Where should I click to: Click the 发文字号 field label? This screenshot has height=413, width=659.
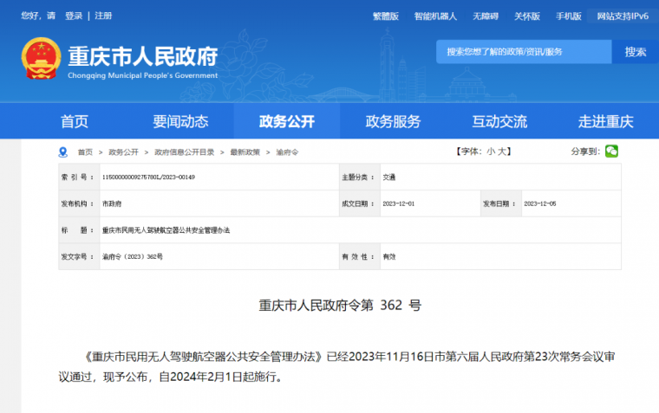click(77, 256)
